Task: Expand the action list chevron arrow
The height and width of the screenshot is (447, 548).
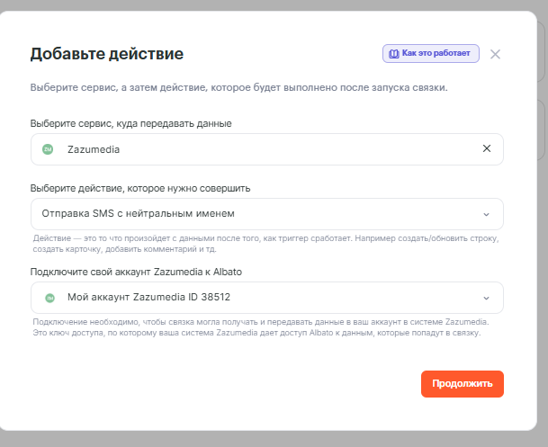Action: [487, 214]
